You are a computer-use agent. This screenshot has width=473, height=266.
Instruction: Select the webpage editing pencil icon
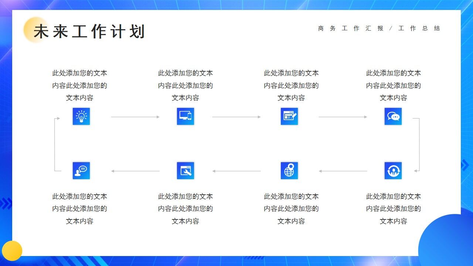point(289,116)
